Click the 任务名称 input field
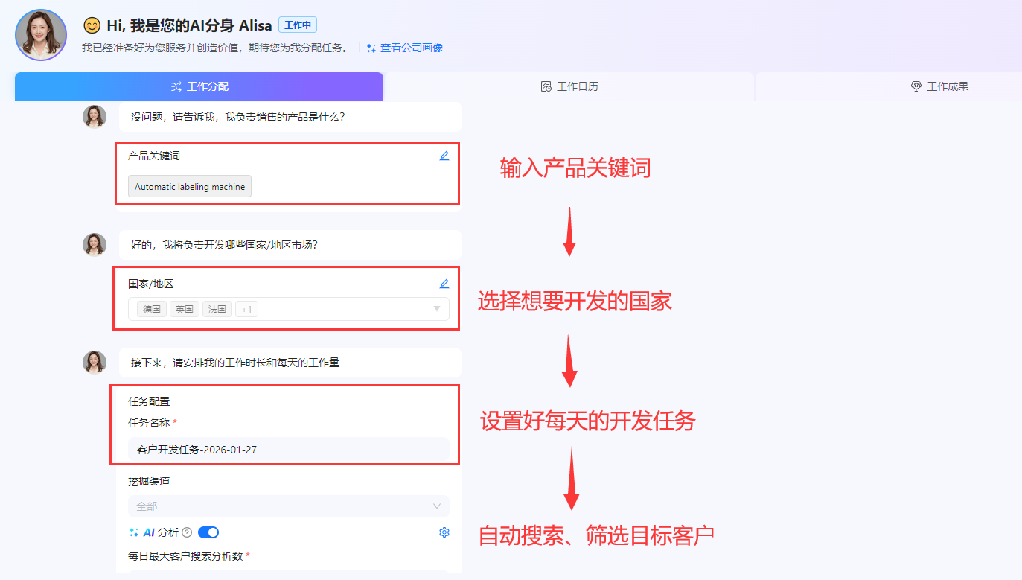The width and height of the screenshot is (1022, 580). tap(288, 450)
